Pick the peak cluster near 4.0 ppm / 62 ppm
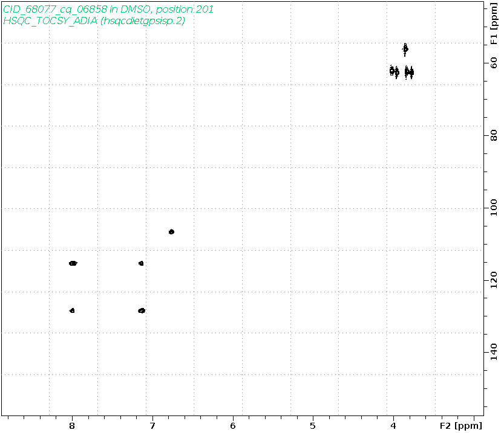Viewport: 501px width, 433px height. click(x=395, y=72)
